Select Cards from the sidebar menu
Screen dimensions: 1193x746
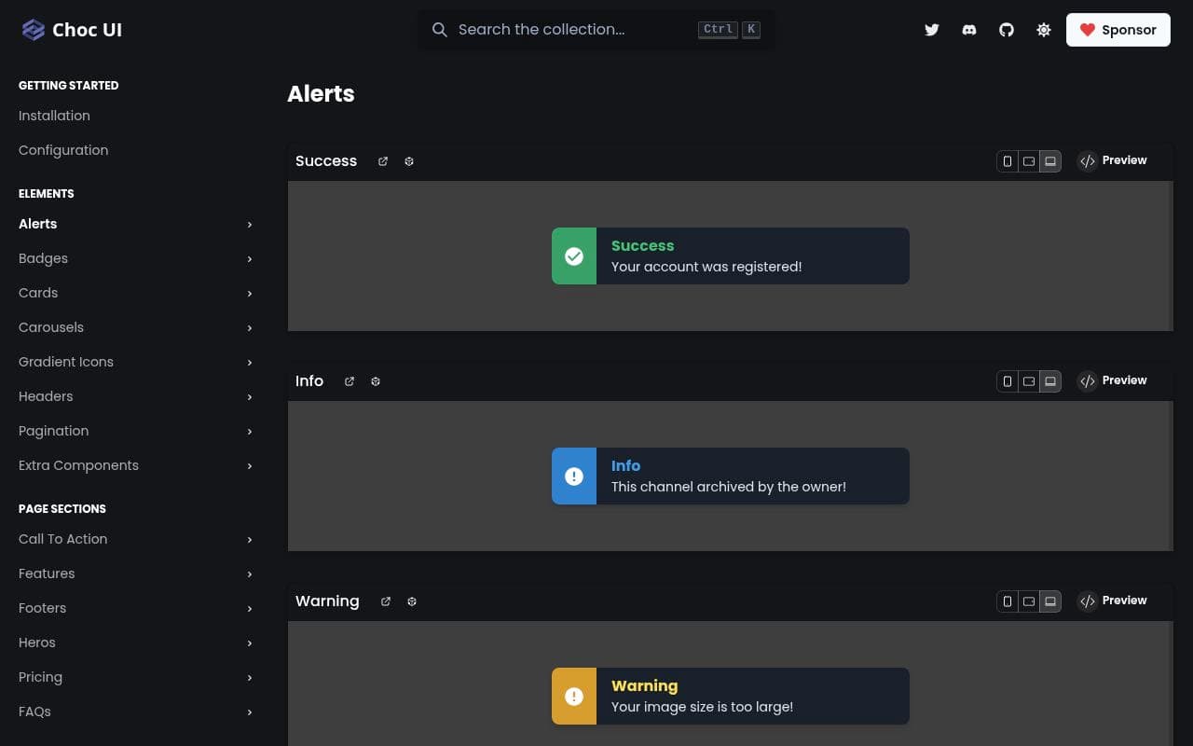point(38,293)
